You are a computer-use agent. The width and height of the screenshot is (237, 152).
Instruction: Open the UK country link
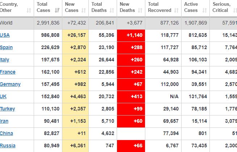click(3, 96)
